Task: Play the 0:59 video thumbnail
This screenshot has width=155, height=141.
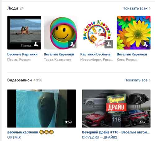Action: pos(42,109)
